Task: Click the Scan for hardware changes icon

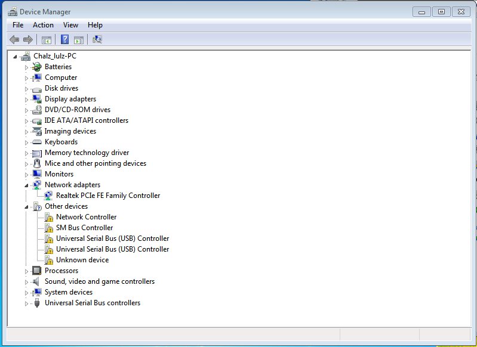Action: [x=97, y=40]
